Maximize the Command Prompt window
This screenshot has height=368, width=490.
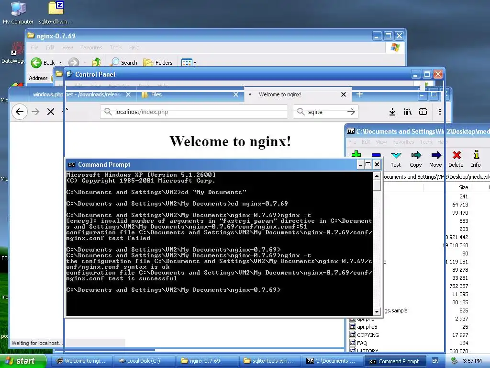click(368, 165)
